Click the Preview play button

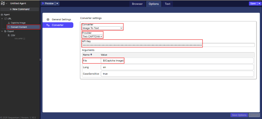(x=48, y=4)
